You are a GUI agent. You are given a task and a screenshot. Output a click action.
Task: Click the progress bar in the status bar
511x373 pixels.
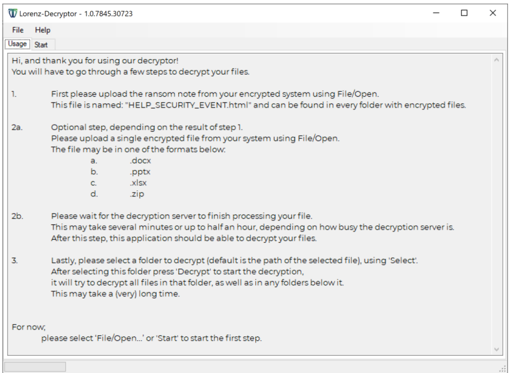pyautogui.click(x=35, y=366)
